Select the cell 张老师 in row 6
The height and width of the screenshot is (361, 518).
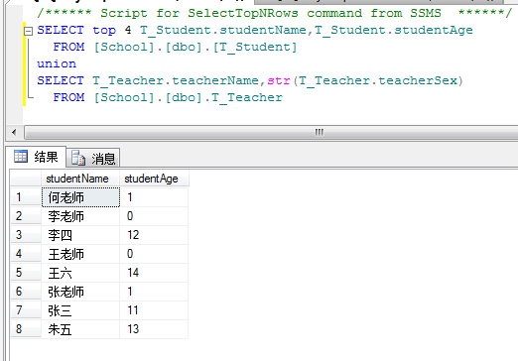tap(80, 292)
